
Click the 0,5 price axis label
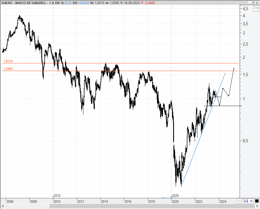(245, 141)
